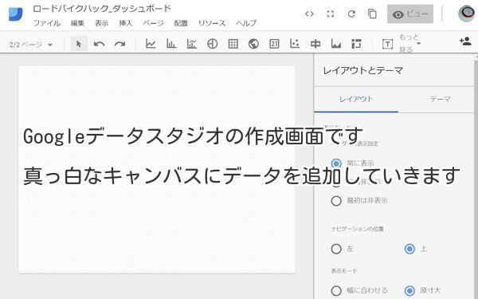Viewport: 478px width, 299px height.
Task: Insert a bullet chart
Action: pyautogui.click(x=315, y=44)
